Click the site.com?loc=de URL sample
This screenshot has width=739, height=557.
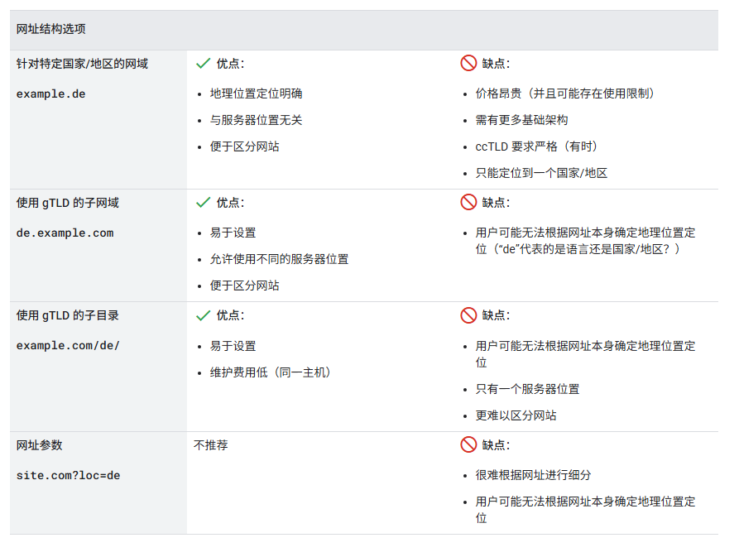point(66,475)
